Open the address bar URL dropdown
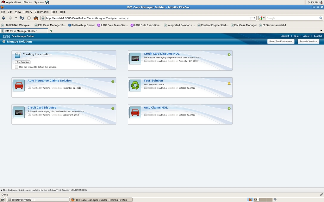Screen dimensions: 324x202 255,18
